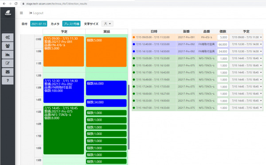This screenshot has height=165, width=266.
Task: Open schedule dropdown in 12:40:00 row
Action: 246,44
